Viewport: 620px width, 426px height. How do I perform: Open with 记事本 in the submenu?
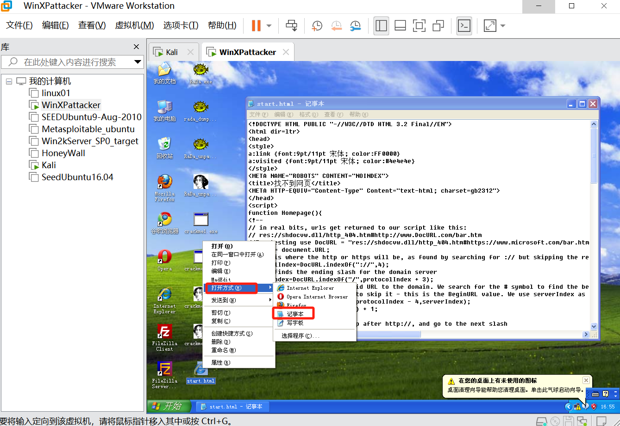tap(294, 314)
